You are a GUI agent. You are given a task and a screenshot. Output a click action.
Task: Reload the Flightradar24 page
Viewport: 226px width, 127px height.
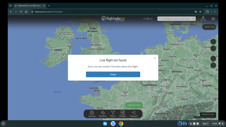point(21,12)
